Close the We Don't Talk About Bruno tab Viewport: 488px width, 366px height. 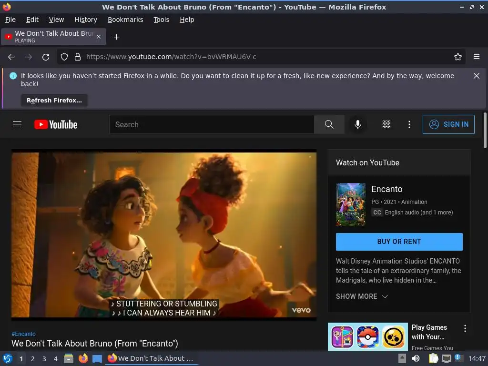[99, 37]
